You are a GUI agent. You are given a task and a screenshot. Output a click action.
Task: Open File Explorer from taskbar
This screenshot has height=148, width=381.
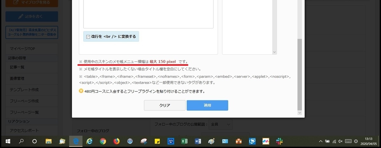[x=49, y=141]
